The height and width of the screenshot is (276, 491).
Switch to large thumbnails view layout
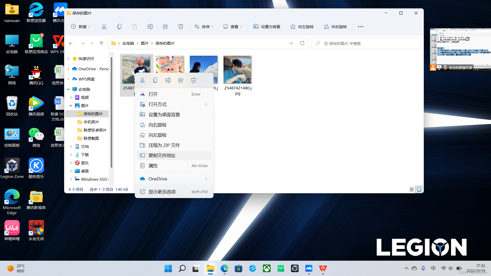(419, 189)
